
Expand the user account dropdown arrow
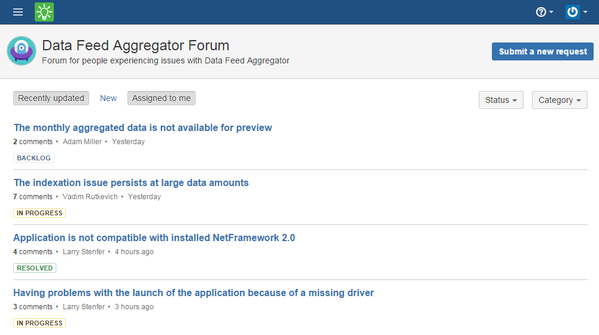[585, 12]
